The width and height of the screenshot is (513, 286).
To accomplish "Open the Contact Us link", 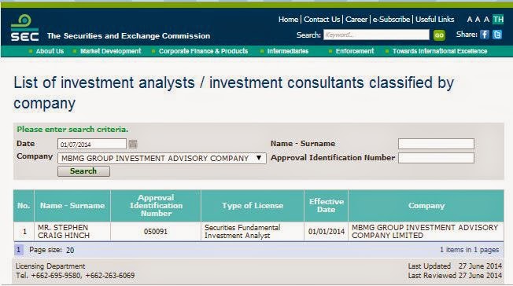I will click(x=322, y=20).
